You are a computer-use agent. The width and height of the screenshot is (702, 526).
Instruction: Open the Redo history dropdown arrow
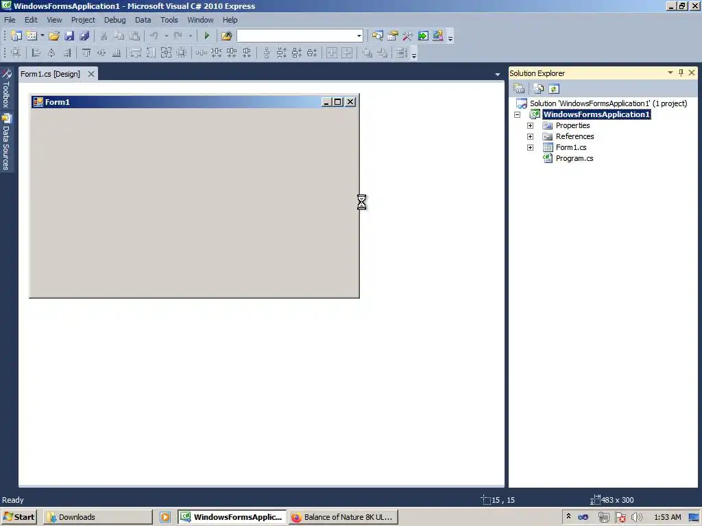tap(191, 36)
